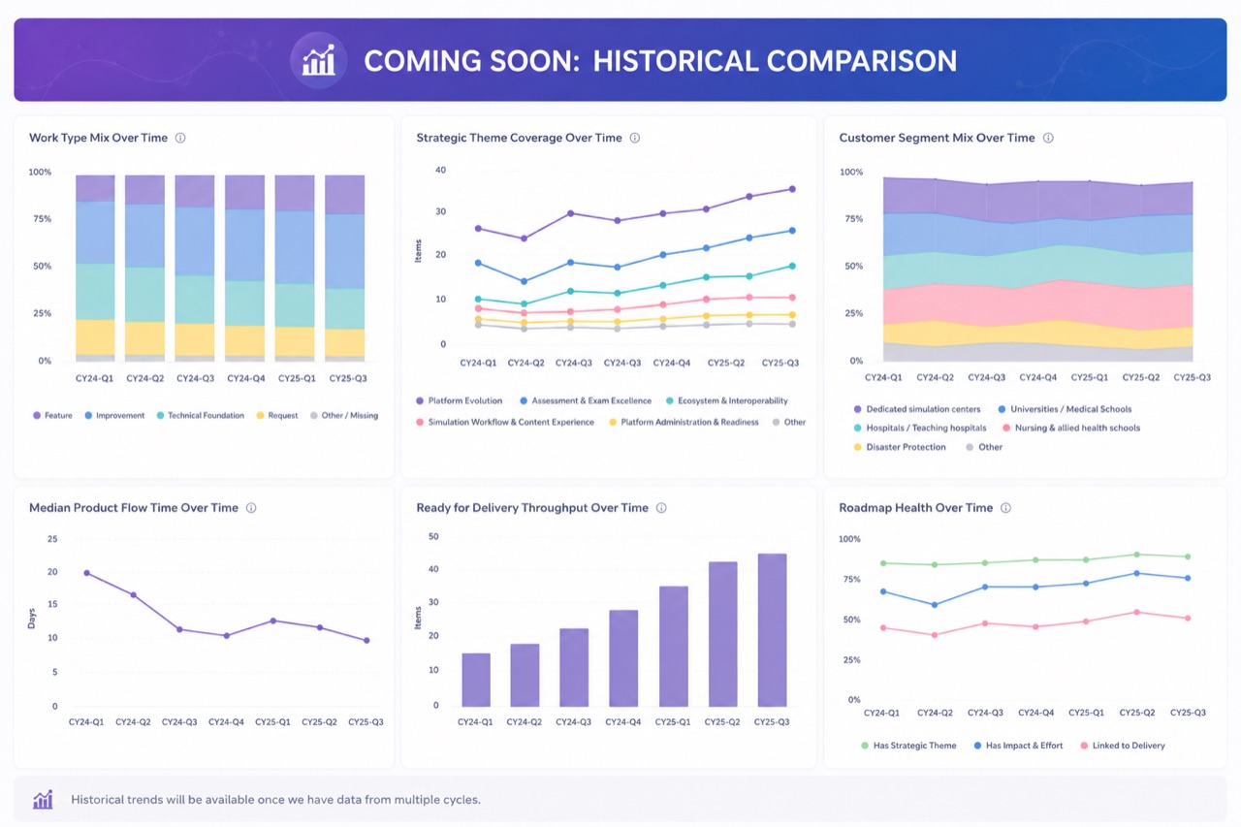Click the CY24-Q1 bar in Delivery Throughput chart
The width and height of the screenshot is (1241, 827).
pos(476,680)
